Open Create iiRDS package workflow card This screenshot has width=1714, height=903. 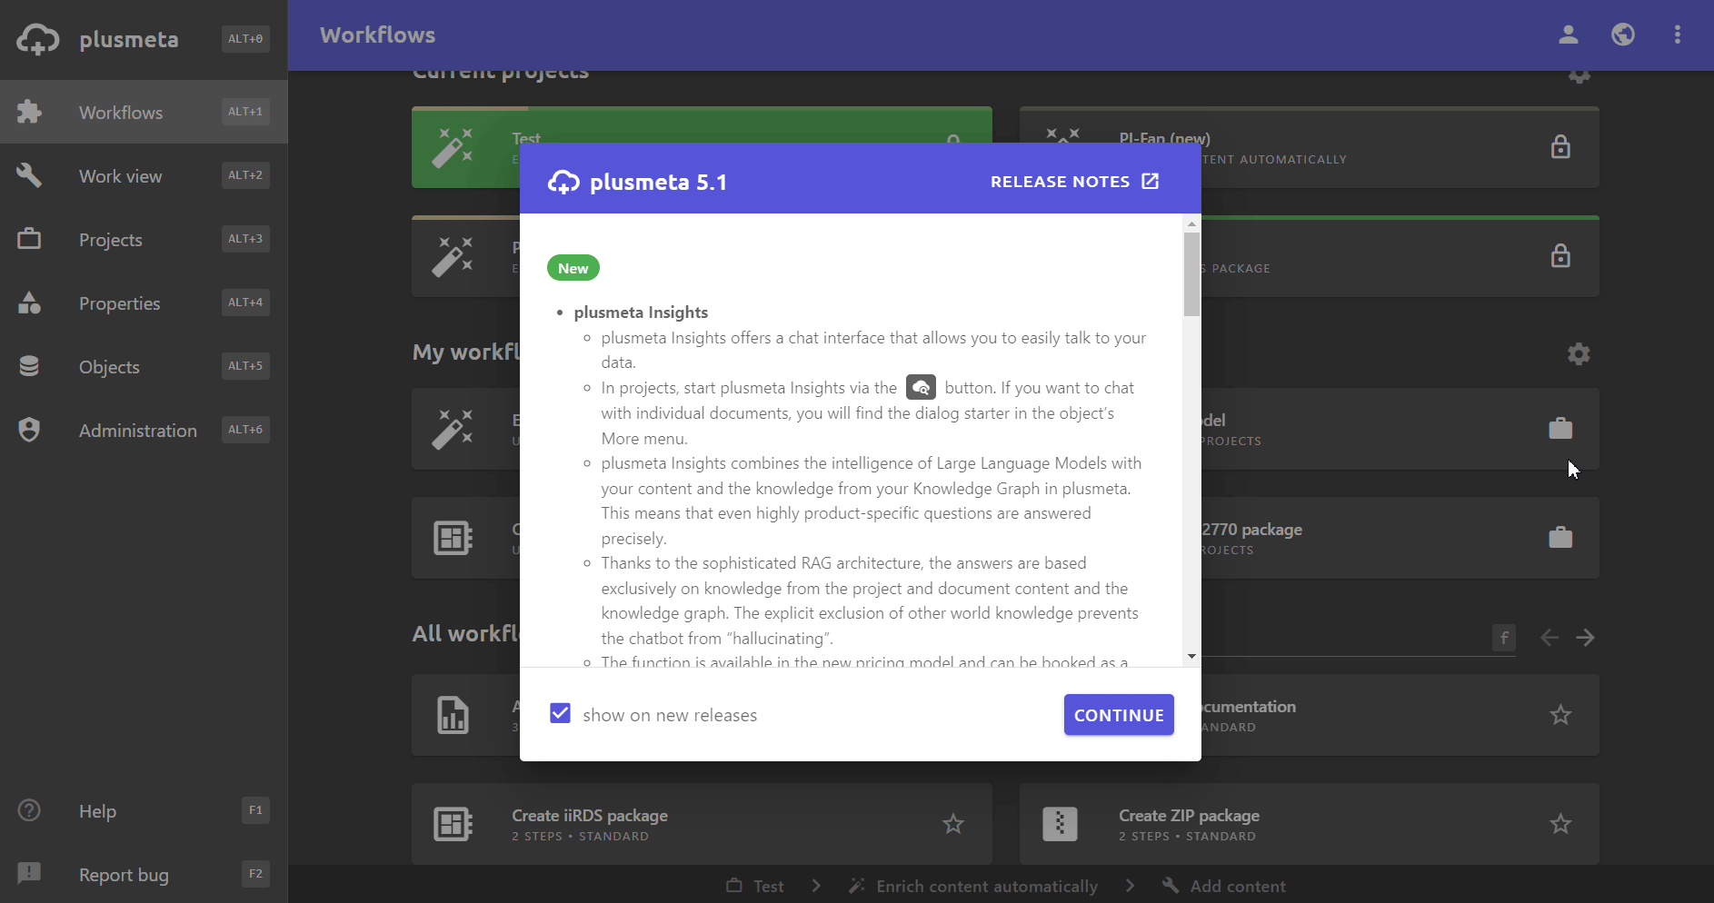pyautogui.click(x=702, y=824)
